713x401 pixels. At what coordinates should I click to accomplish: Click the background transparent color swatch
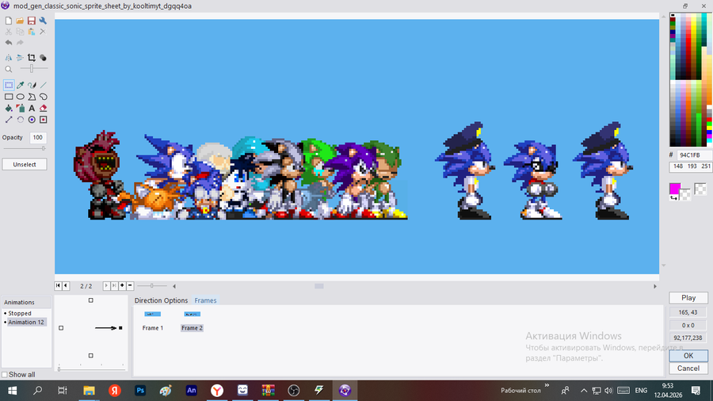685,195
